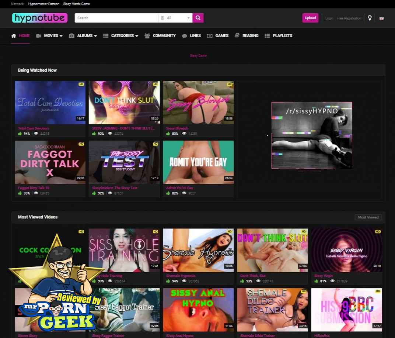Toggle the lightbulb theme icon
Image resolution: width=395 pixels, height=338 pixels.
370,18
